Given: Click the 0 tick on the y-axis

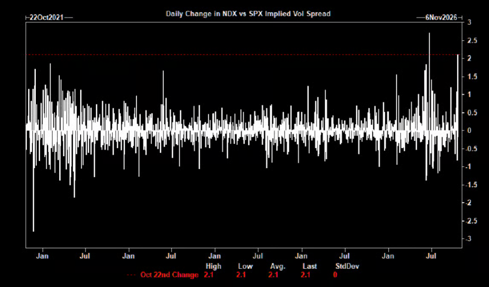Looking at the screenshot, I should coord(469,130).
